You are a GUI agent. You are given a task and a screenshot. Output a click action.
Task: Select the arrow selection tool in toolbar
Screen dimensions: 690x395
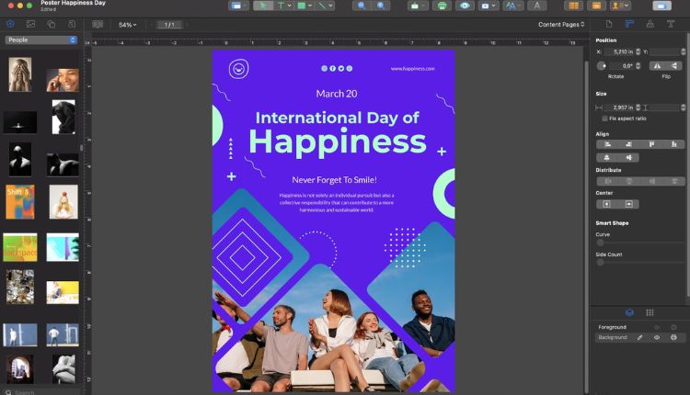coord(264,6)
